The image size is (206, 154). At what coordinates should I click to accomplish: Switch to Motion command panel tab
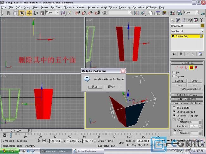(x=190, y=20)
